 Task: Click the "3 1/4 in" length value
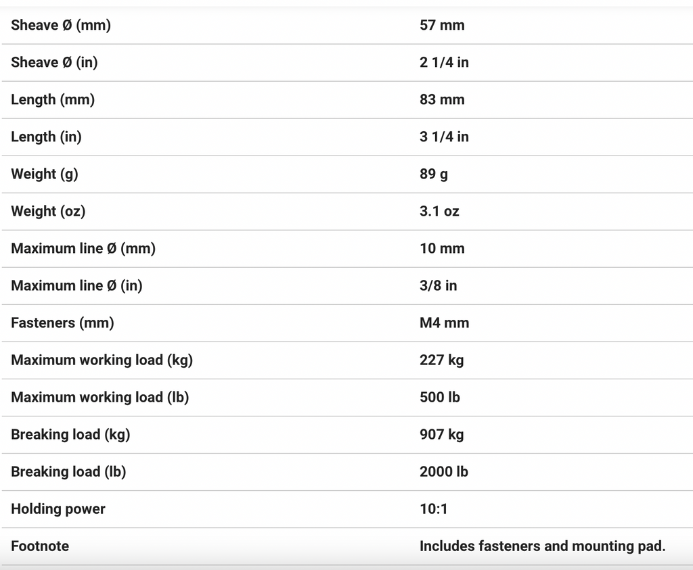444,137
